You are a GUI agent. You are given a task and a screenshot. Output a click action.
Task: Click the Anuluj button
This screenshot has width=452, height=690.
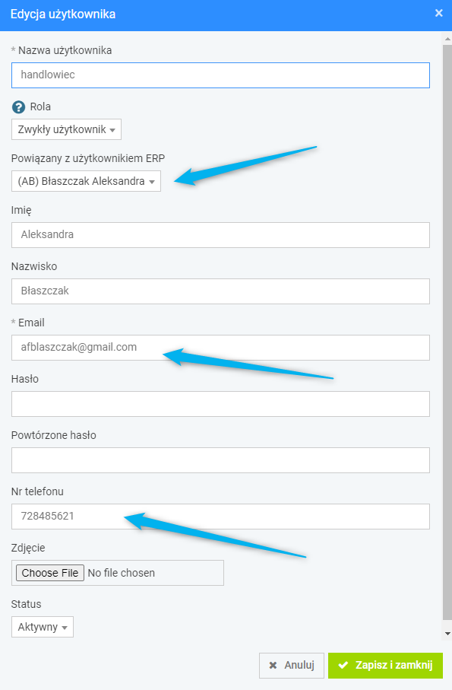pos(292,666)
